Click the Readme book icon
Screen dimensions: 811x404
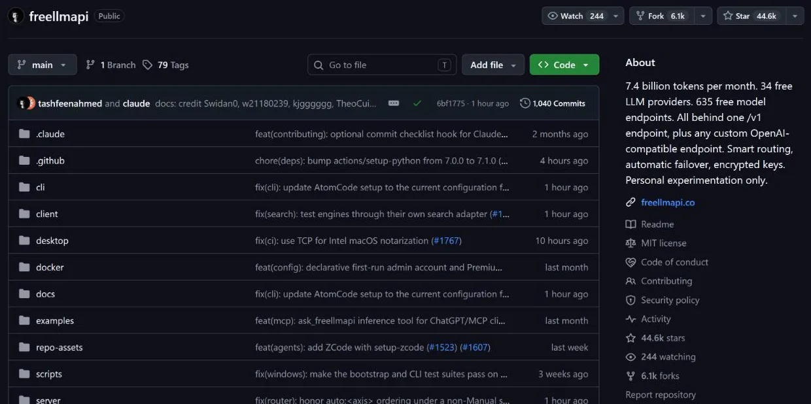[x=630, y=224]
